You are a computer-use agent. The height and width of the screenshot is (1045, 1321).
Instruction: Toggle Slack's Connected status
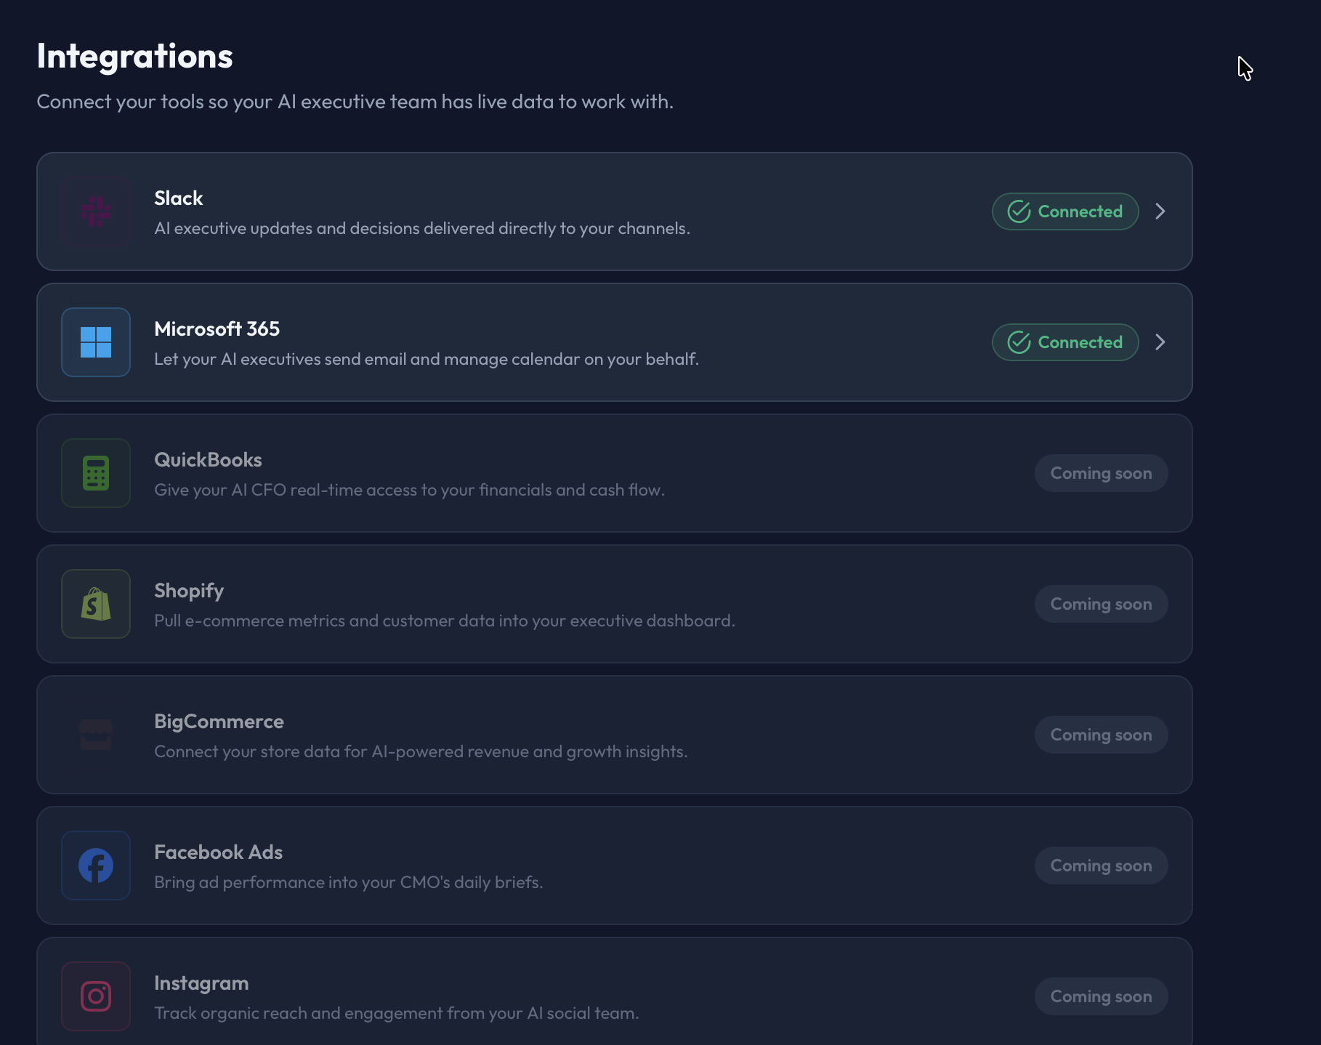(1065, 211)
